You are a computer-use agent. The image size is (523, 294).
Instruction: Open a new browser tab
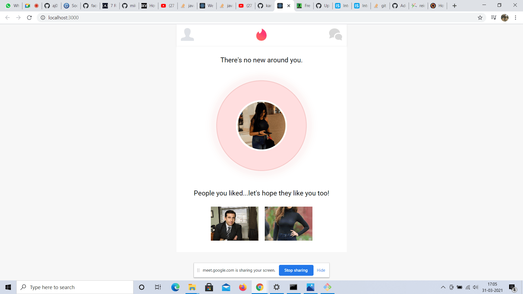[x=454, y=6]
